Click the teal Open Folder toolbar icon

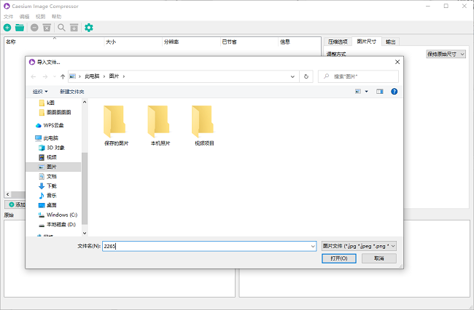click(20, 28)
